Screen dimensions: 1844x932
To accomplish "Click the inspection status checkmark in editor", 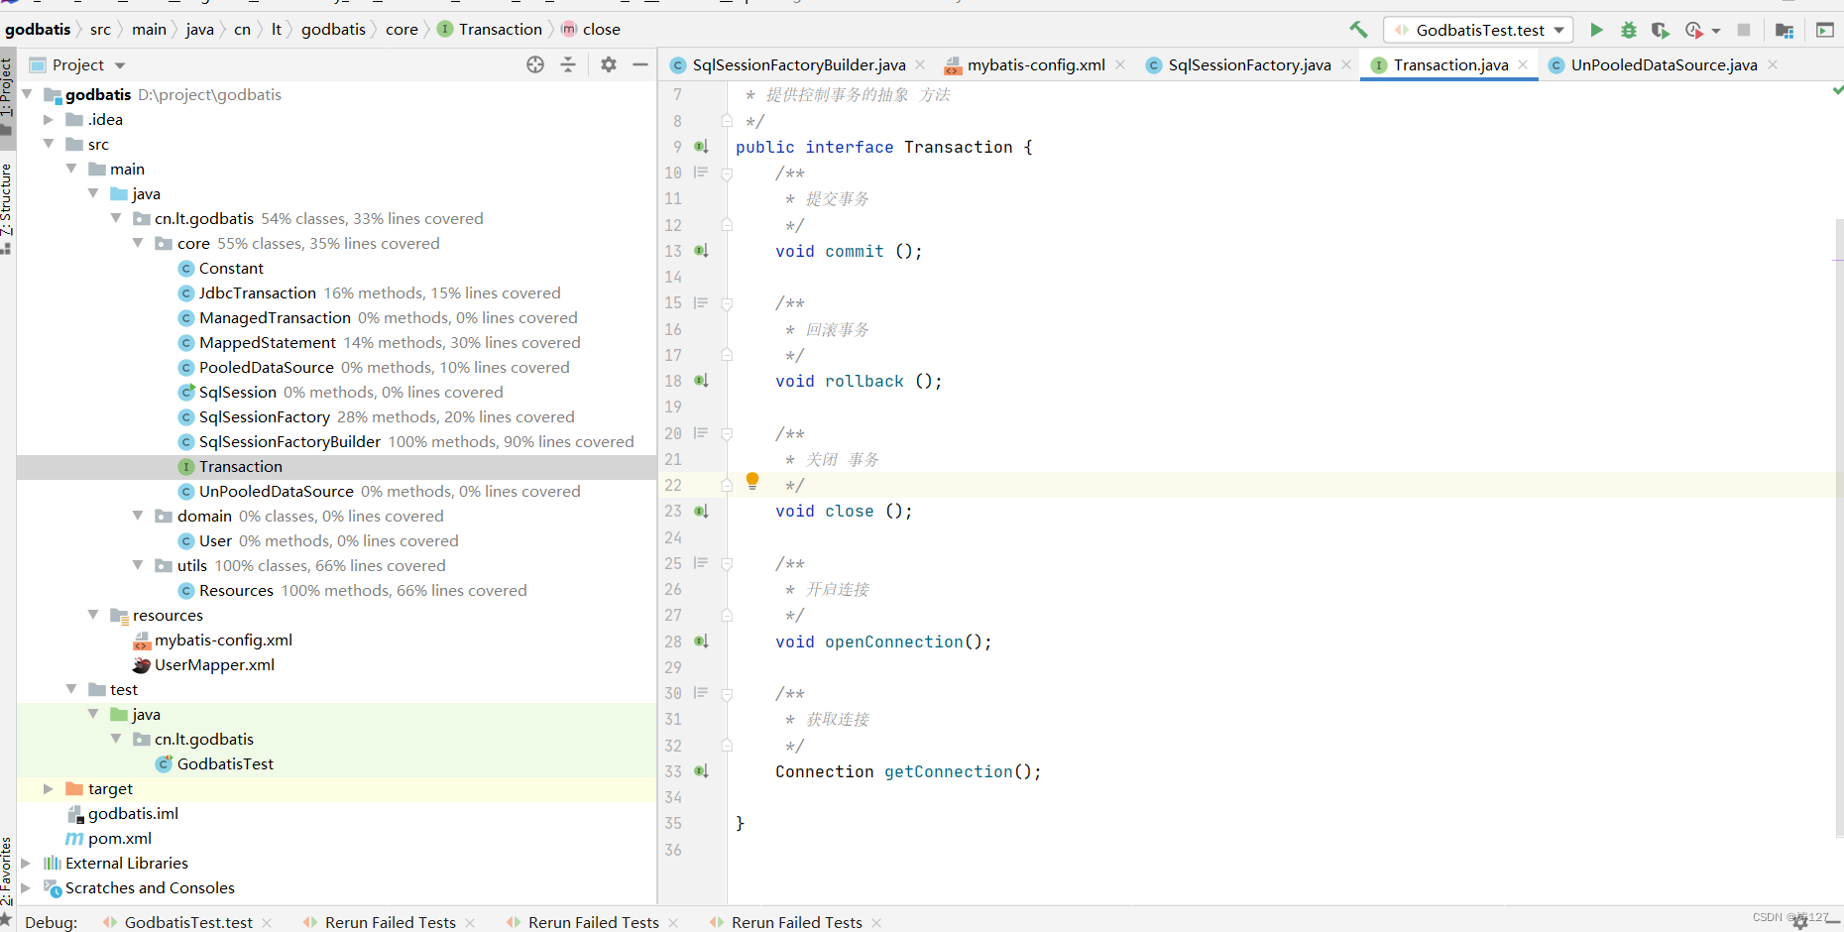I will coord(1837,90).
